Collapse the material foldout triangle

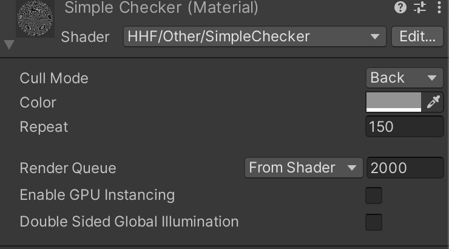pos(9,45)
